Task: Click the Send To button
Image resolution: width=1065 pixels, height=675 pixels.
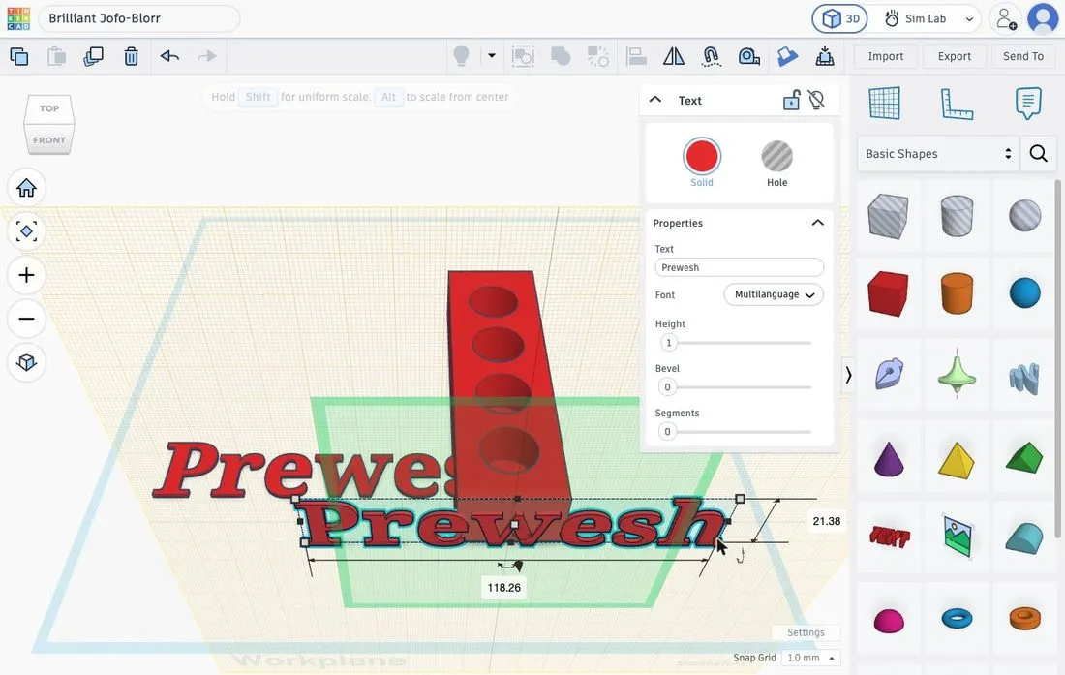Action: [x=1023, y=56]
